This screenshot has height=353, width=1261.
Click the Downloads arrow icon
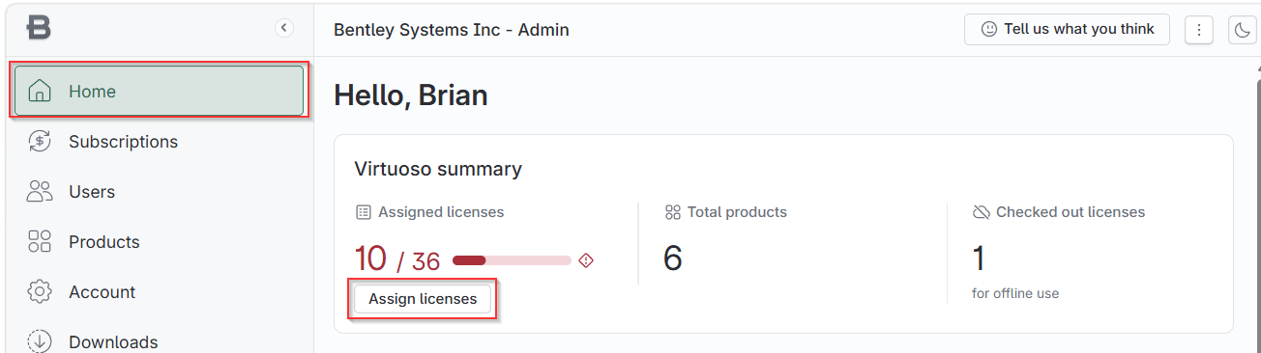point(40,341)
